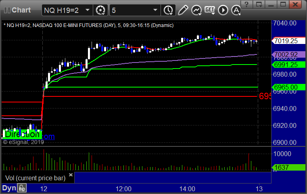Expand the NQ H19=2 symbol dropdown arrow
Image resolution: width=307 pixels, height=194 pixels.
[x=88, y=10]
